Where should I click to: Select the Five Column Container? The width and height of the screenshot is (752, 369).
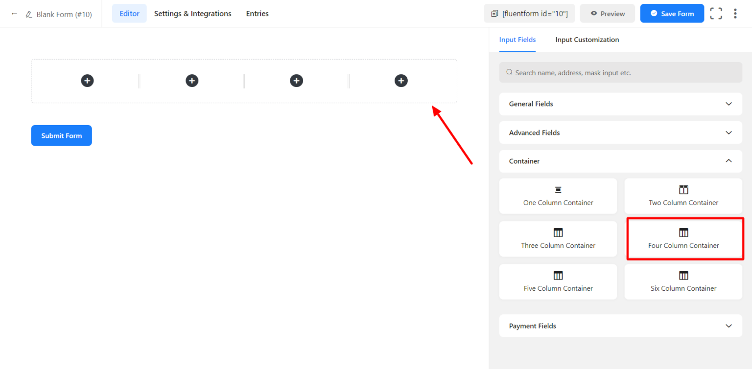pos(558,282)
